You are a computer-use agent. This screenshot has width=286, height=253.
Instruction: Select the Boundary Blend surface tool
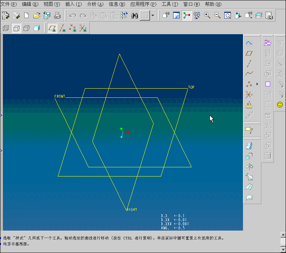pos(249,187)
